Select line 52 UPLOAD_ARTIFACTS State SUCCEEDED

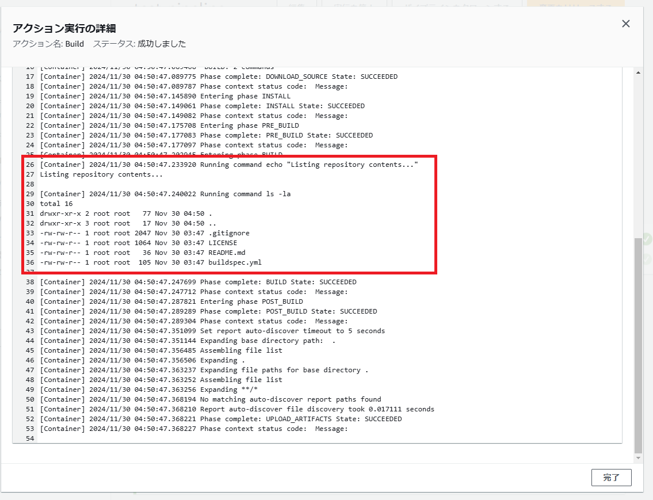221,419
